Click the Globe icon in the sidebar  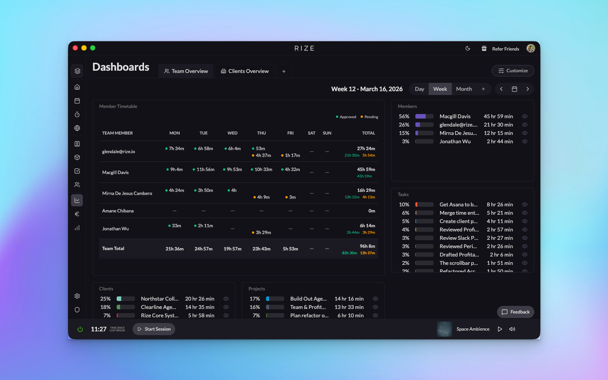(x=77, y=128)
